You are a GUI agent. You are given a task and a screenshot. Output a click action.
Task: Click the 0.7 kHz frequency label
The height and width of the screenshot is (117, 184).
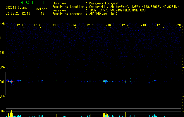(x=2, y=97)
